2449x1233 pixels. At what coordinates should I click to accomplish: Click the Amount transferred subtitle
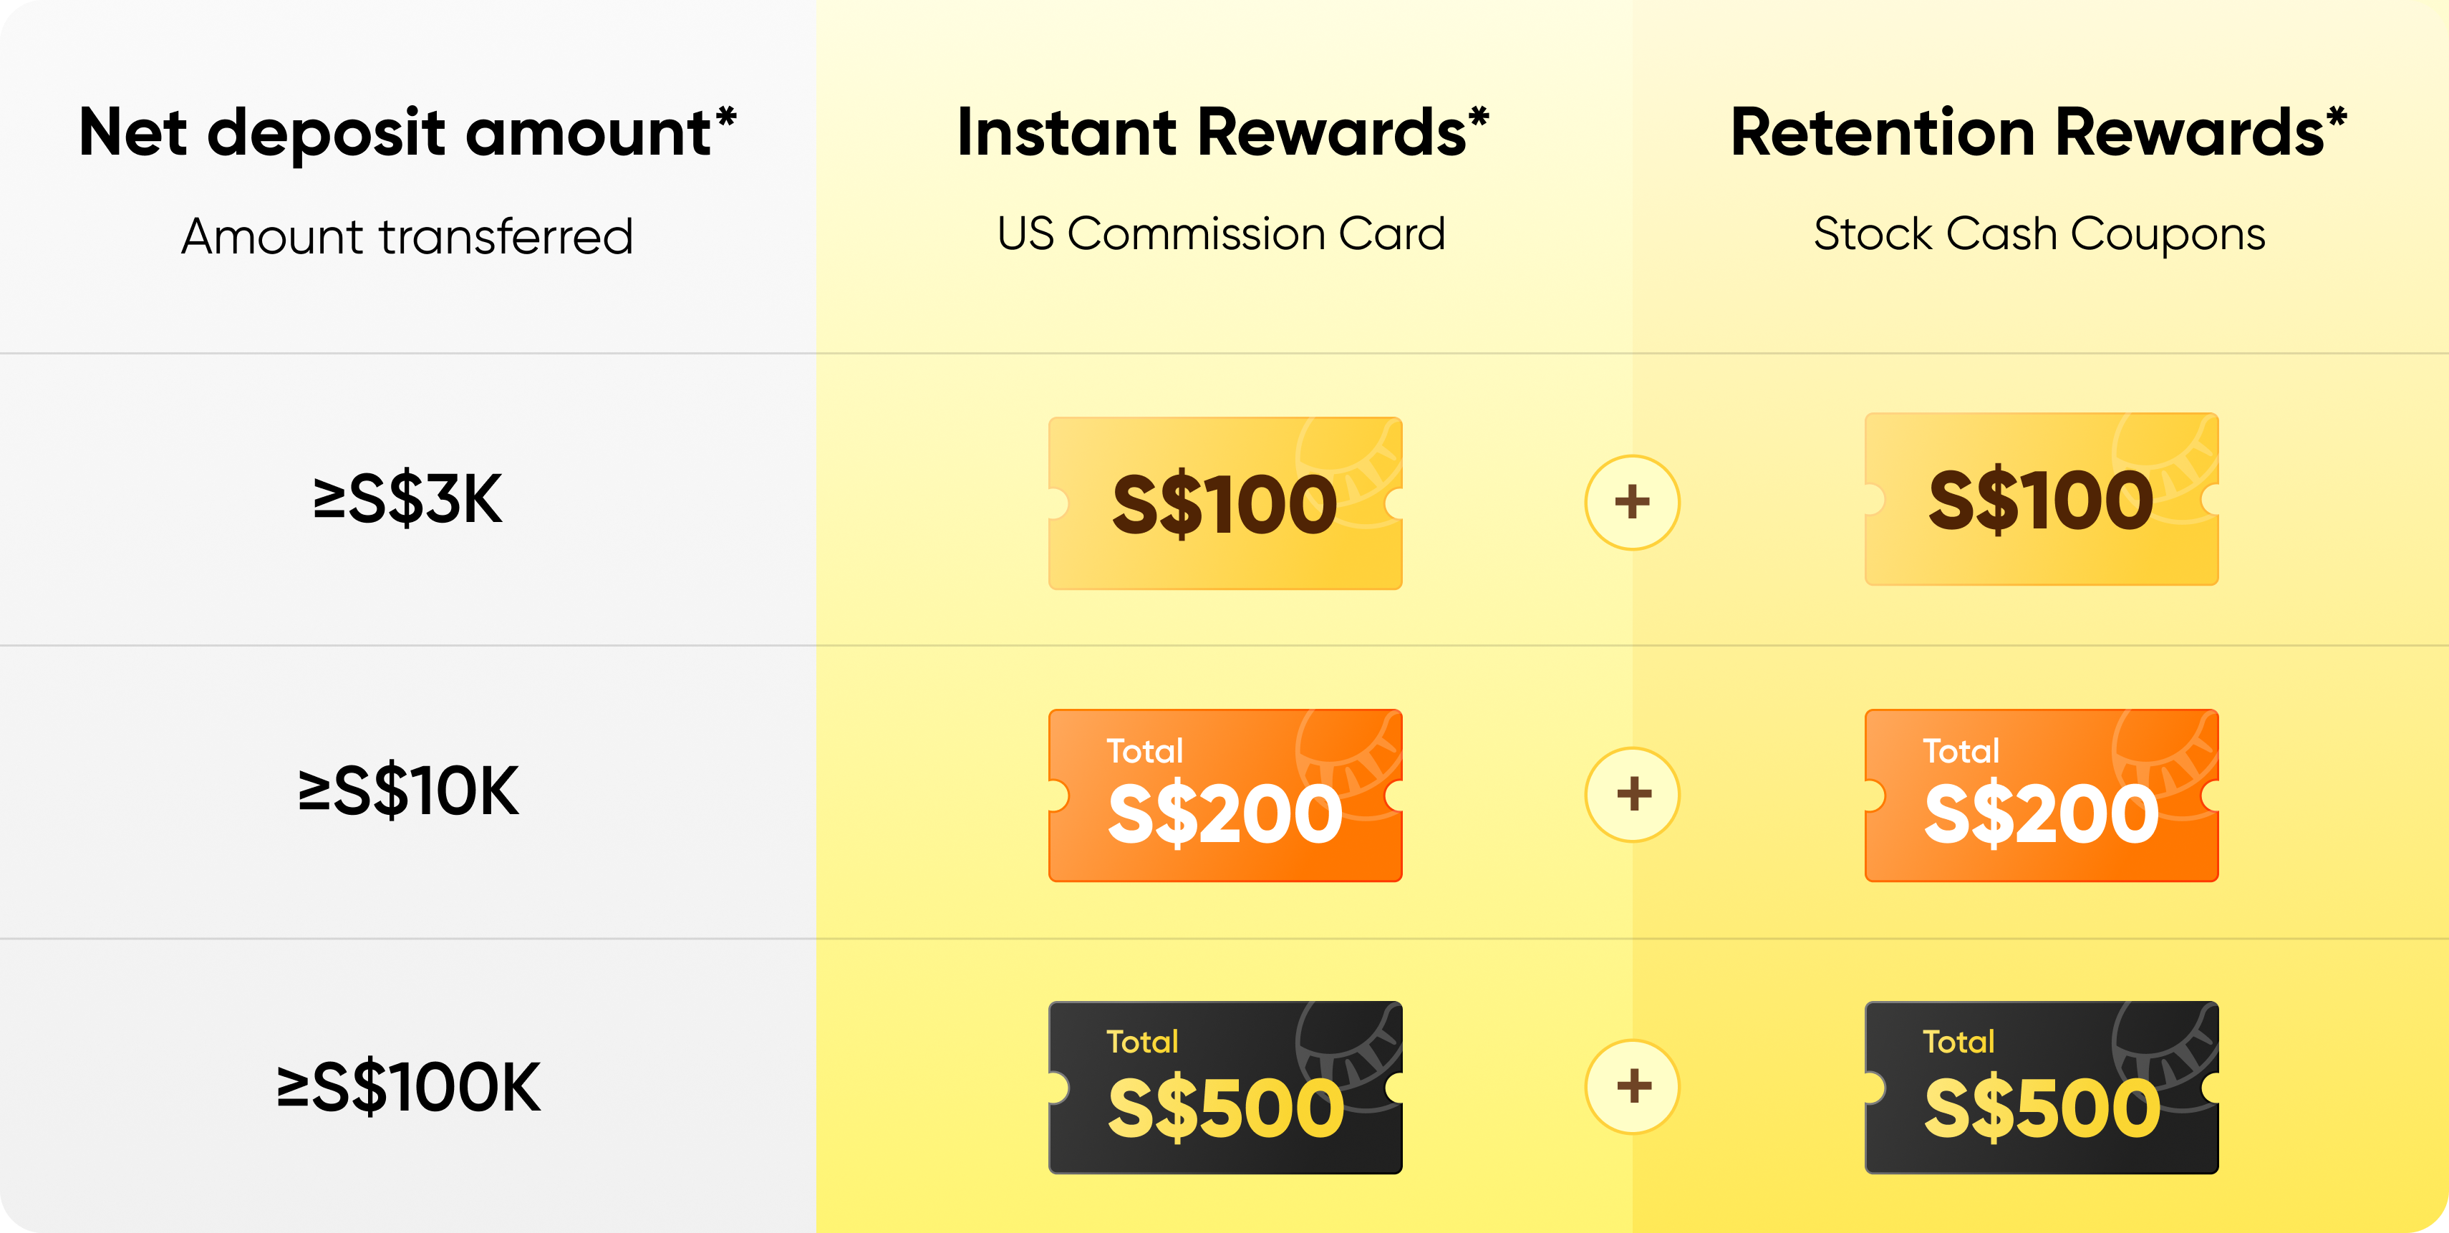pyautogui.click(x=408, y=236)
